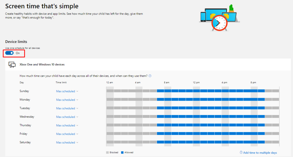The image size is (293, 157).
Task: Click the alarm clock devices illustration
Action: point(219,18)
